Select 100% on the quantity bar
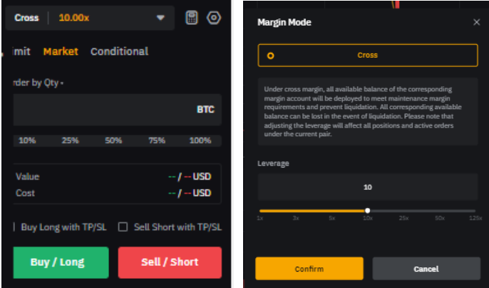The image size is (489, 288). point(200,140)
